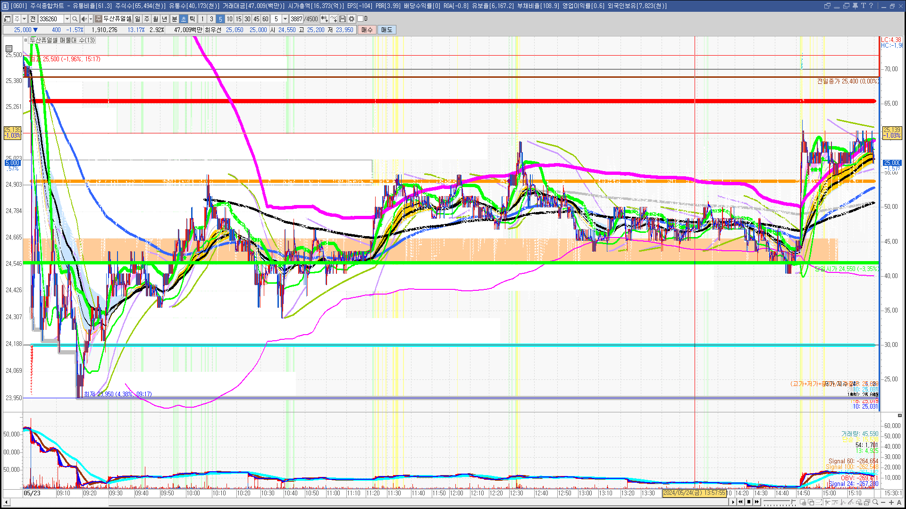Click the speaker sound icon in toolbar
Viewport: 906px width, 509px height.
click(84, 19)
